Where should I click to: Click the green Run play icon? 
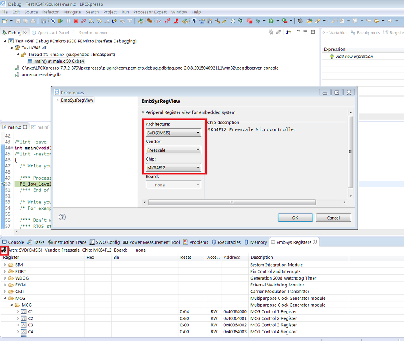point(271,21)
